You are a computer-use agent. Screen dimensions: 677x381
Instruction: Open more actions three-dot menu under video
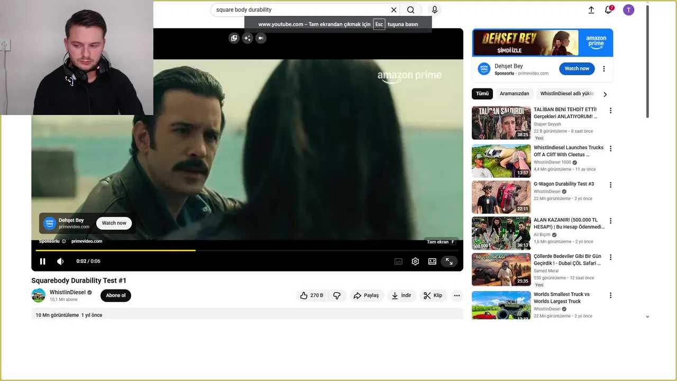point(457,295)
